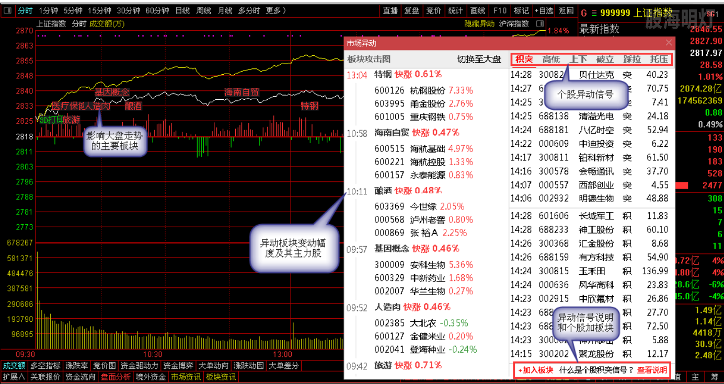Screen dimensions: 724x384
Task: Click 标记 to mark the stock
Action: coord(521,11)
